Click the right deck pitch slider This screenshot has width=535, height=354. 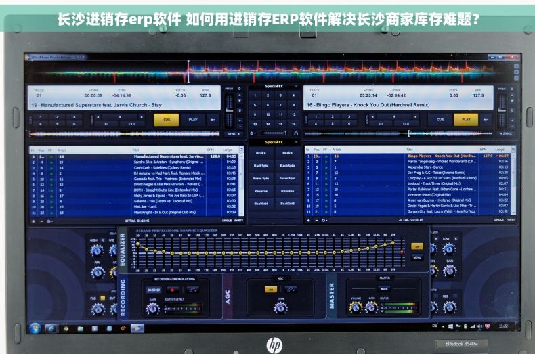click(x=502, y=110)
